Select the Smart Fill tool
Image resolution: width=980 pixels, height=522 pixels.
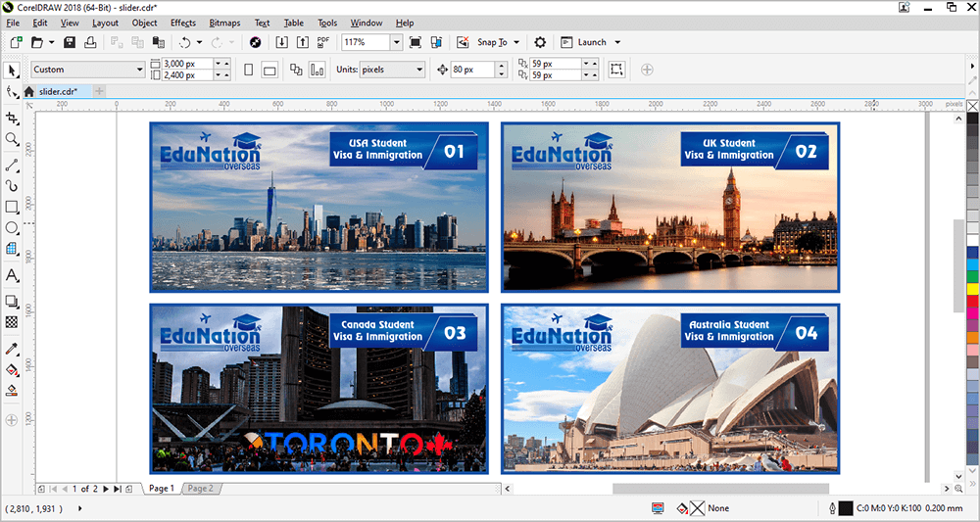[x=11, y=391]
